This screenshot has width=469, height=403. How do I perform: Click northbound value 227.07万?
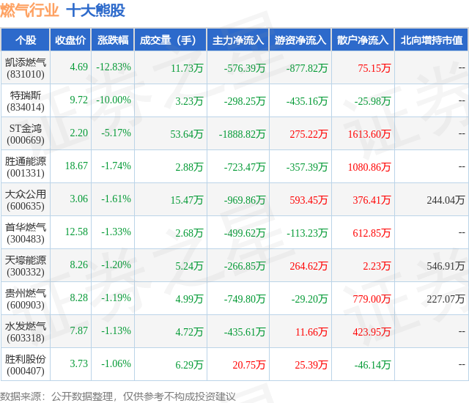pyautogui.click(x=446, y=299)
